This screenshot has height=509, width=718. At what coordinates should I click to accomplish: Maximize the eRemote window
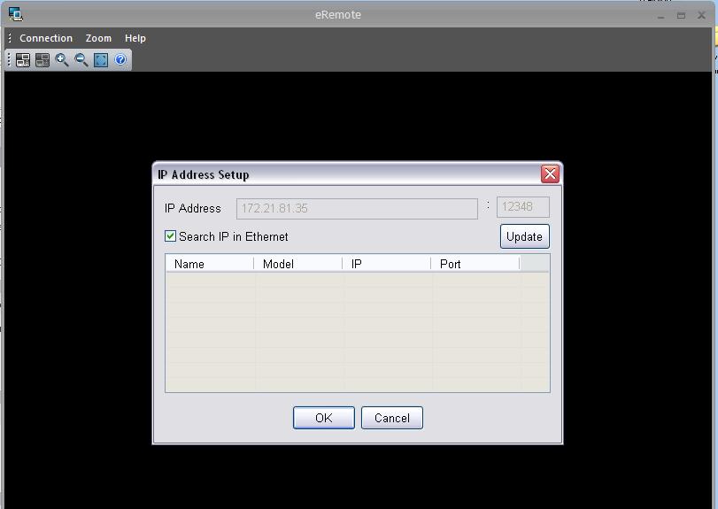[x=681, y=15]
